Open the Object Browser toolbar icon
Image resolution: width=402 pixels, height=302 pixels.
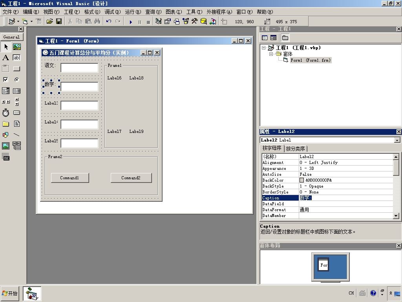coord(186,21)
